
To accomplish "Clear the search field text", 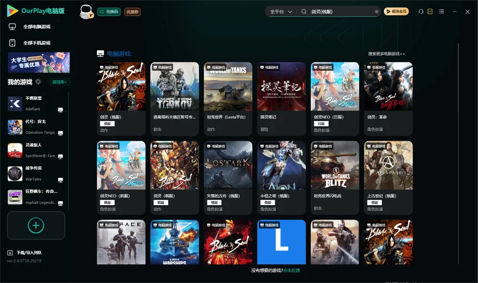I will (377, 11).
